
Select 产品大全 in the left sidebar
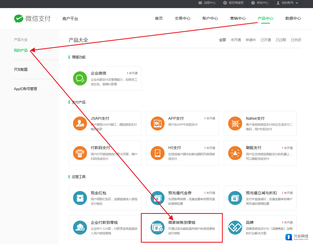21,40
